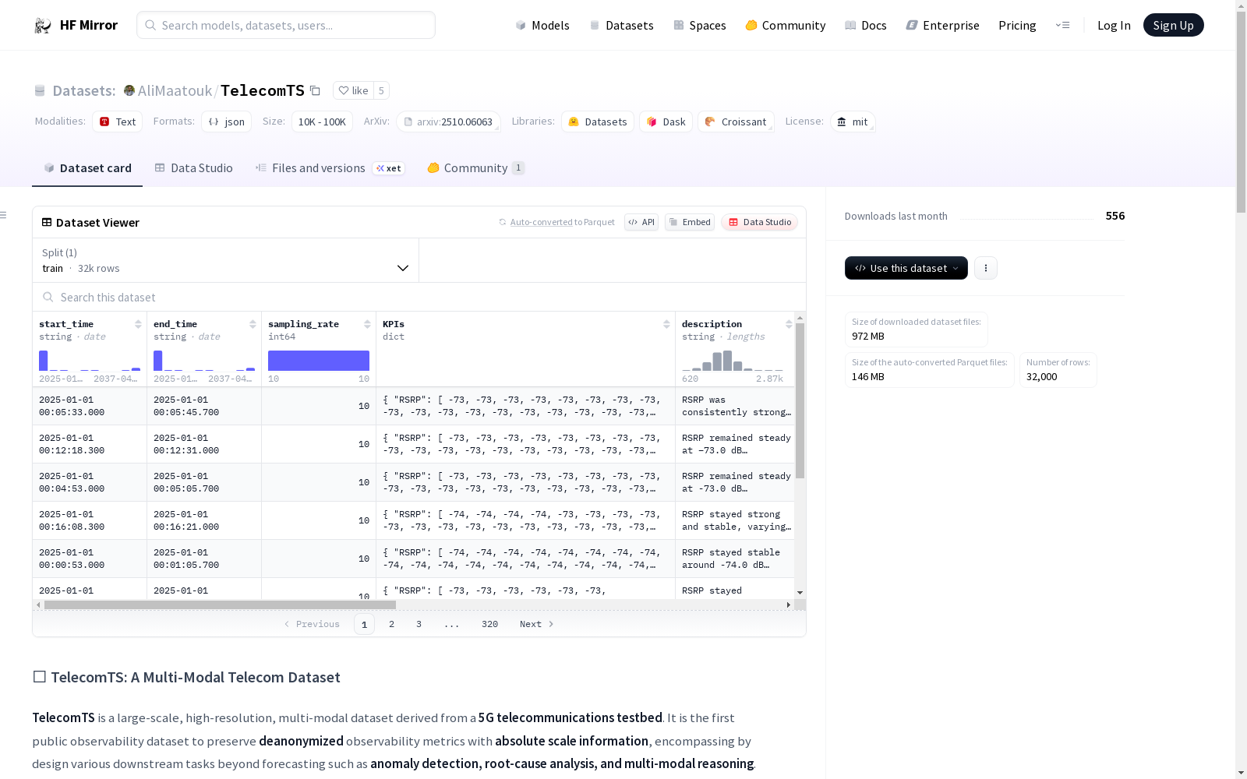Go to page 2 of the dataset viewer
1247x779 pixels.
(x=391, y=624)
